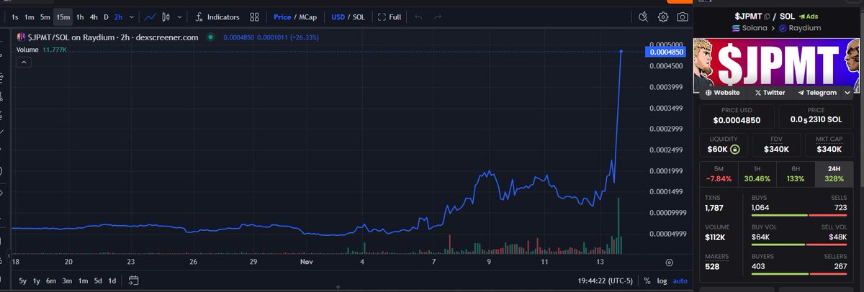Select the 5M stats tab
This screenshot has width=864, height=292.
[719, 173]
